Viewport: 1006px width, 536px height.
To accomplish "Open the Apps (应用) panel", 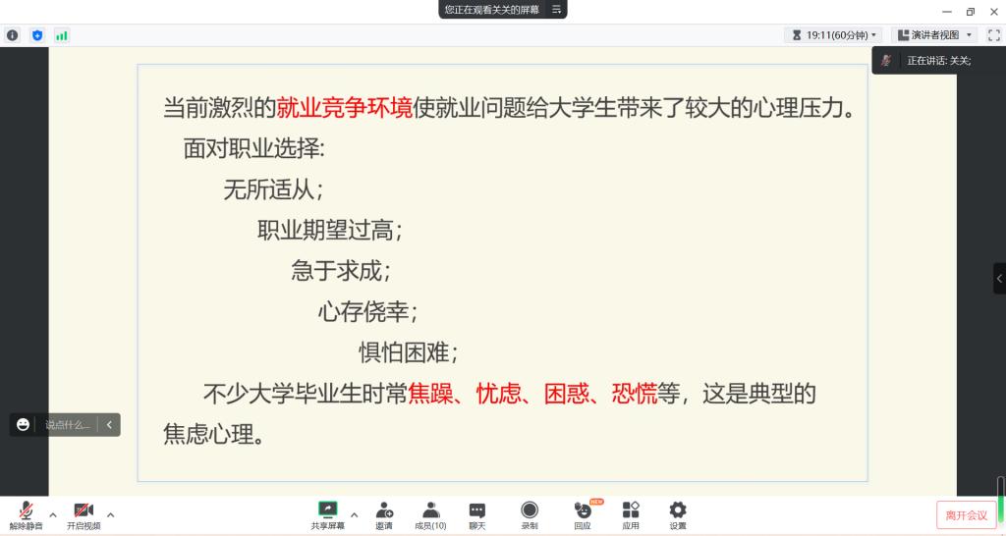I will coord(631,514).
